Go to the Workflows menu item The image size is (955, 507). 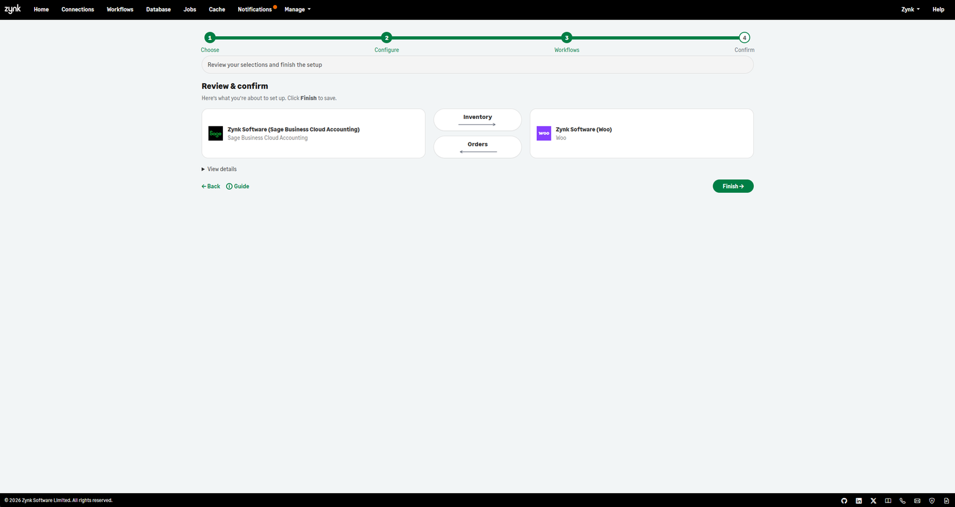tap(120, 9)
